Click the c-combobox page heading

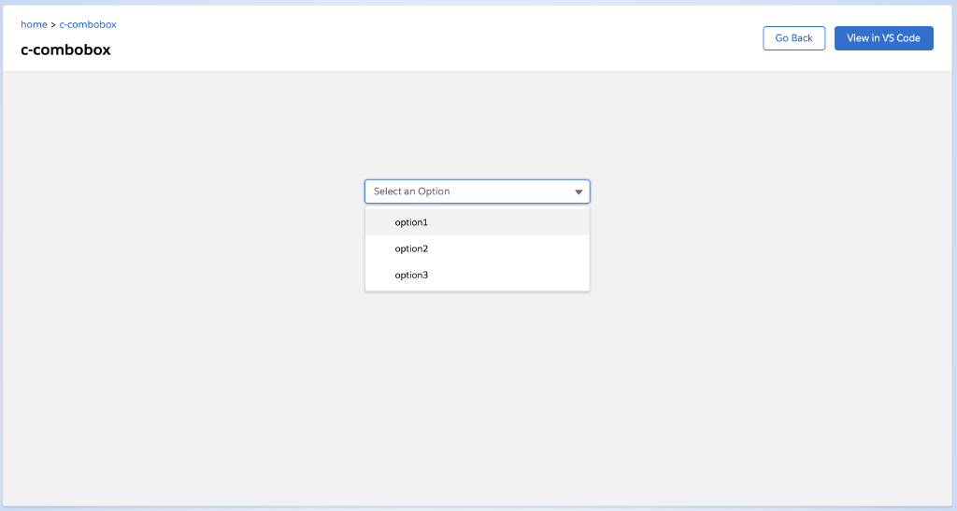65,50
